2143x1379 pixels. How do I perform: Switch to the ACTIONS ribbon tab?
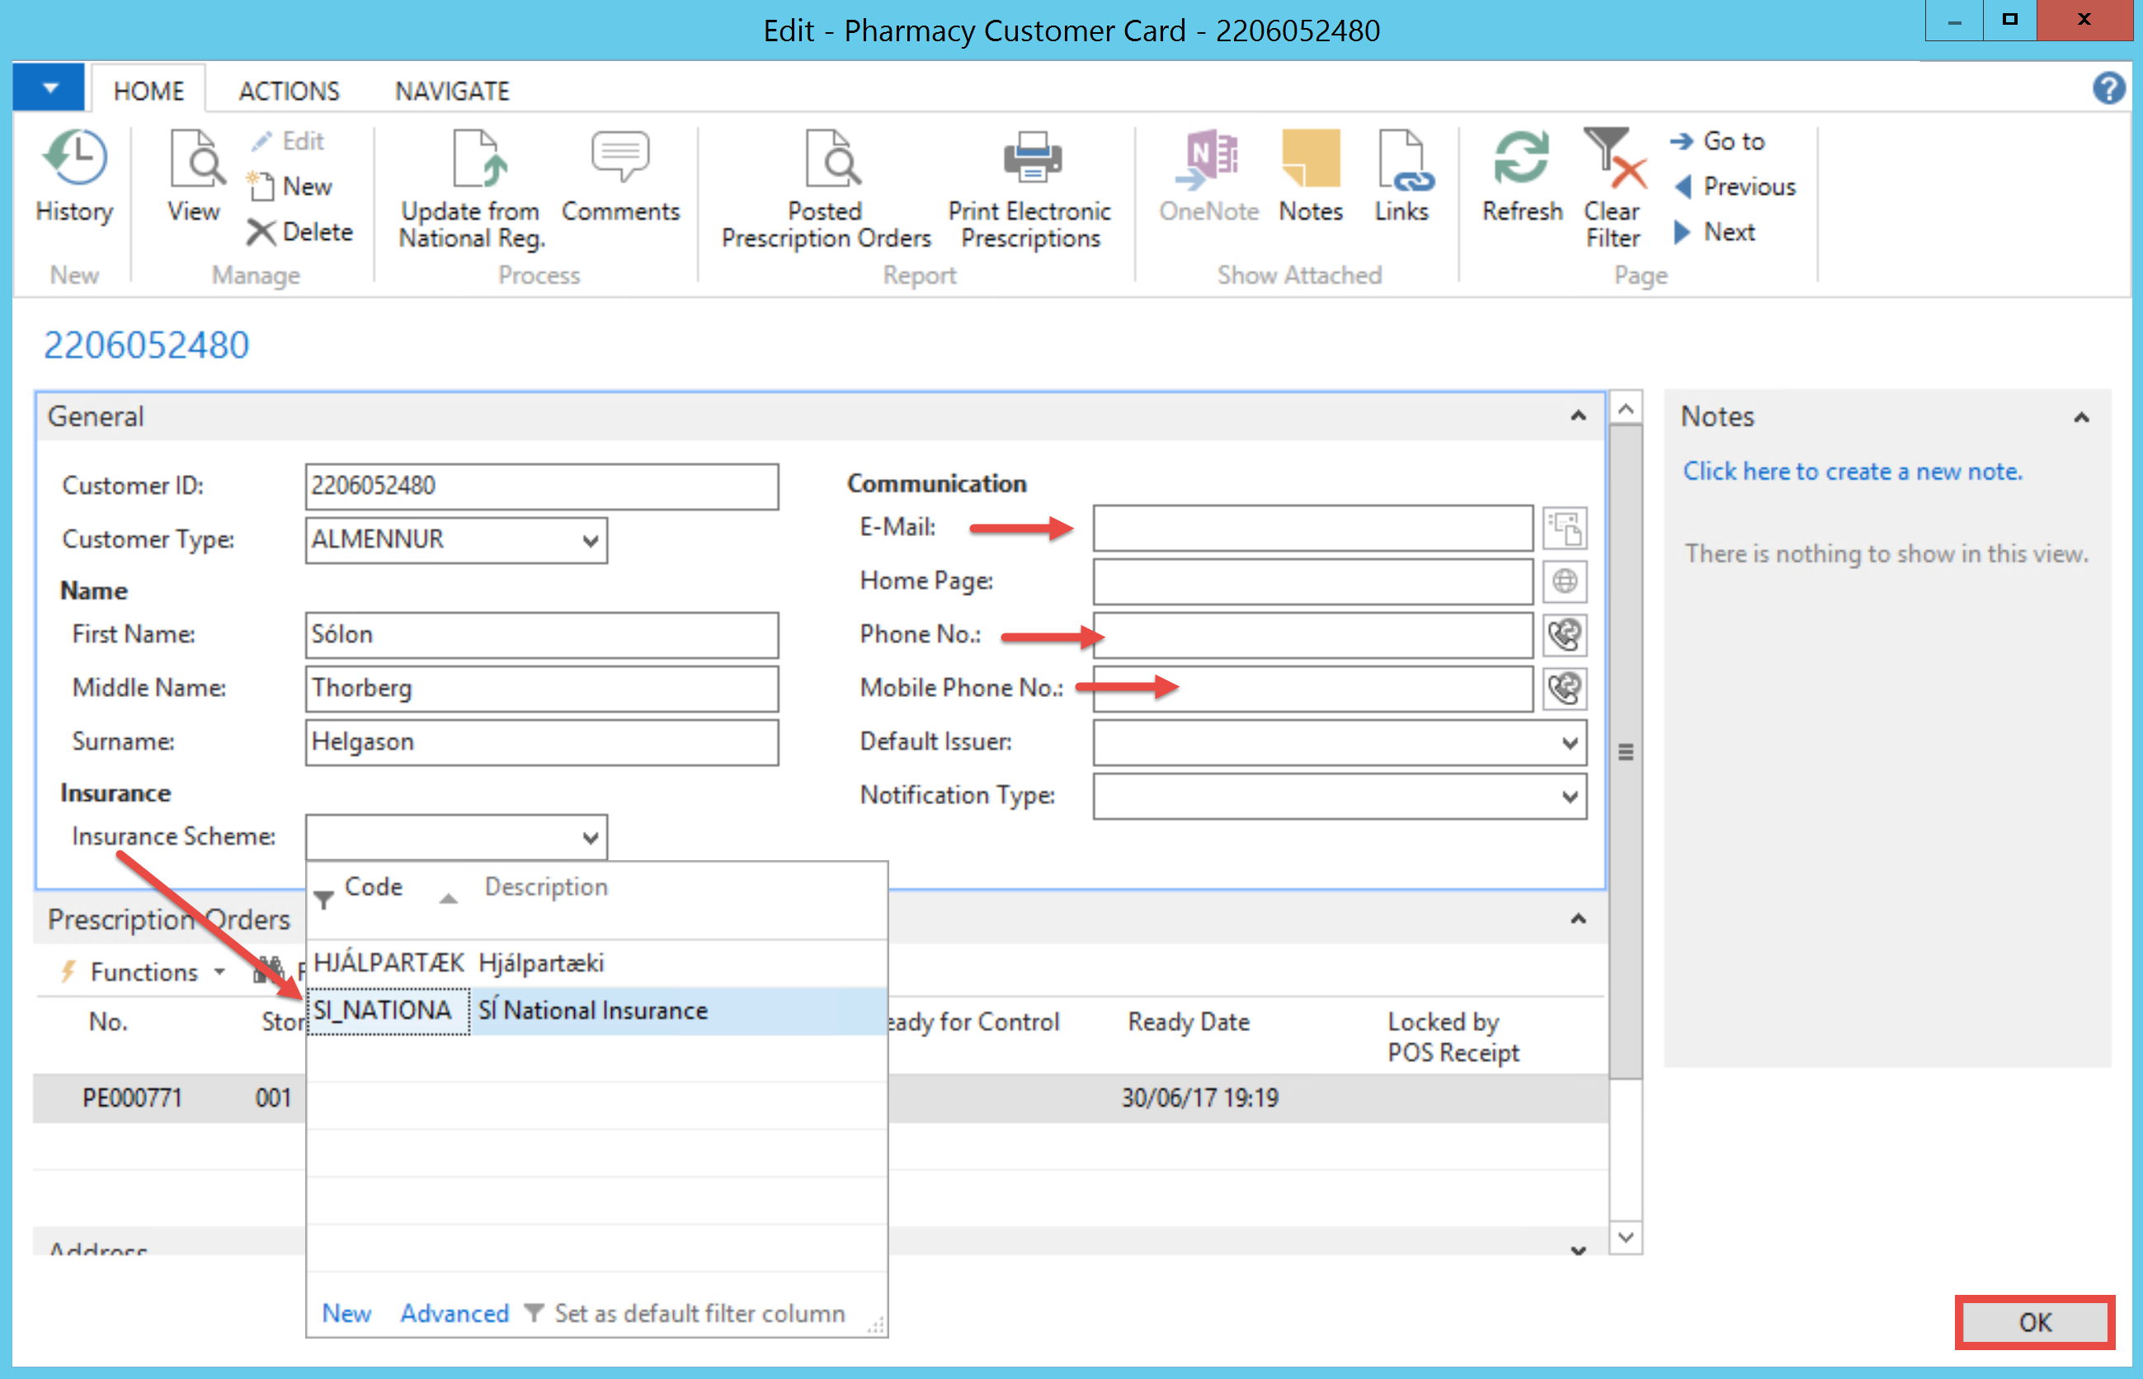pyautogui.click(x=290, y=92)
